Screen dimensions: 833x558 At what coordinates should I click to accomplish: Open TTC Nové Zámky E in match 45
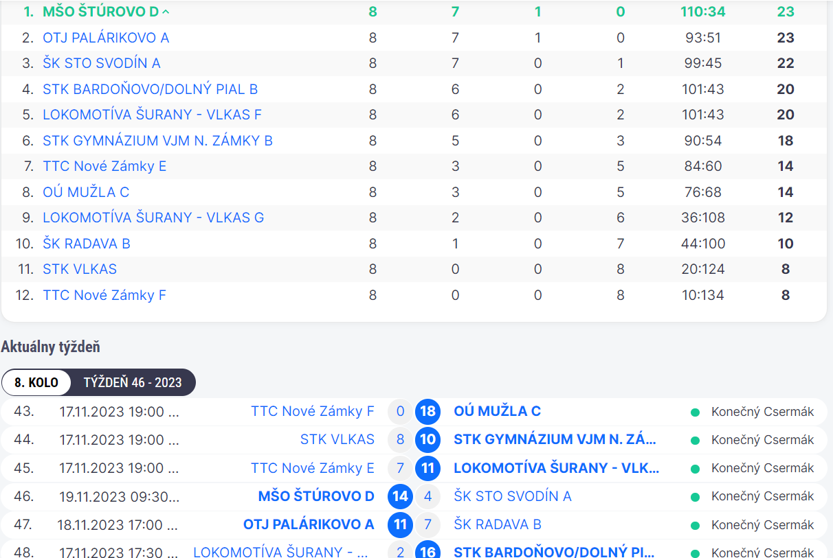313,468
